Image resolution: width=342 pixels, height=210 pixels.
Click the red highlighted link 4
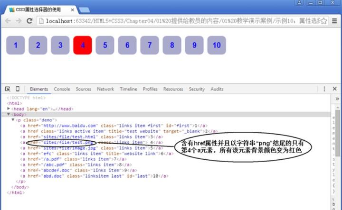pos(83,45)
